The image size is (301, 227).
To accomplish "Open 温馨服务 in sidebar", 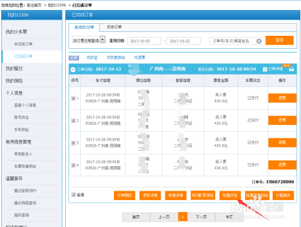I will (14, 179).
